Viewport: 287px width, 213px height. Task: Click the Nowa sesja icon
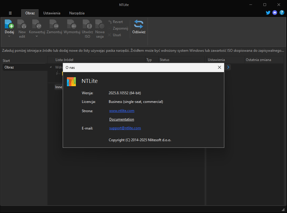click(100, 24)
